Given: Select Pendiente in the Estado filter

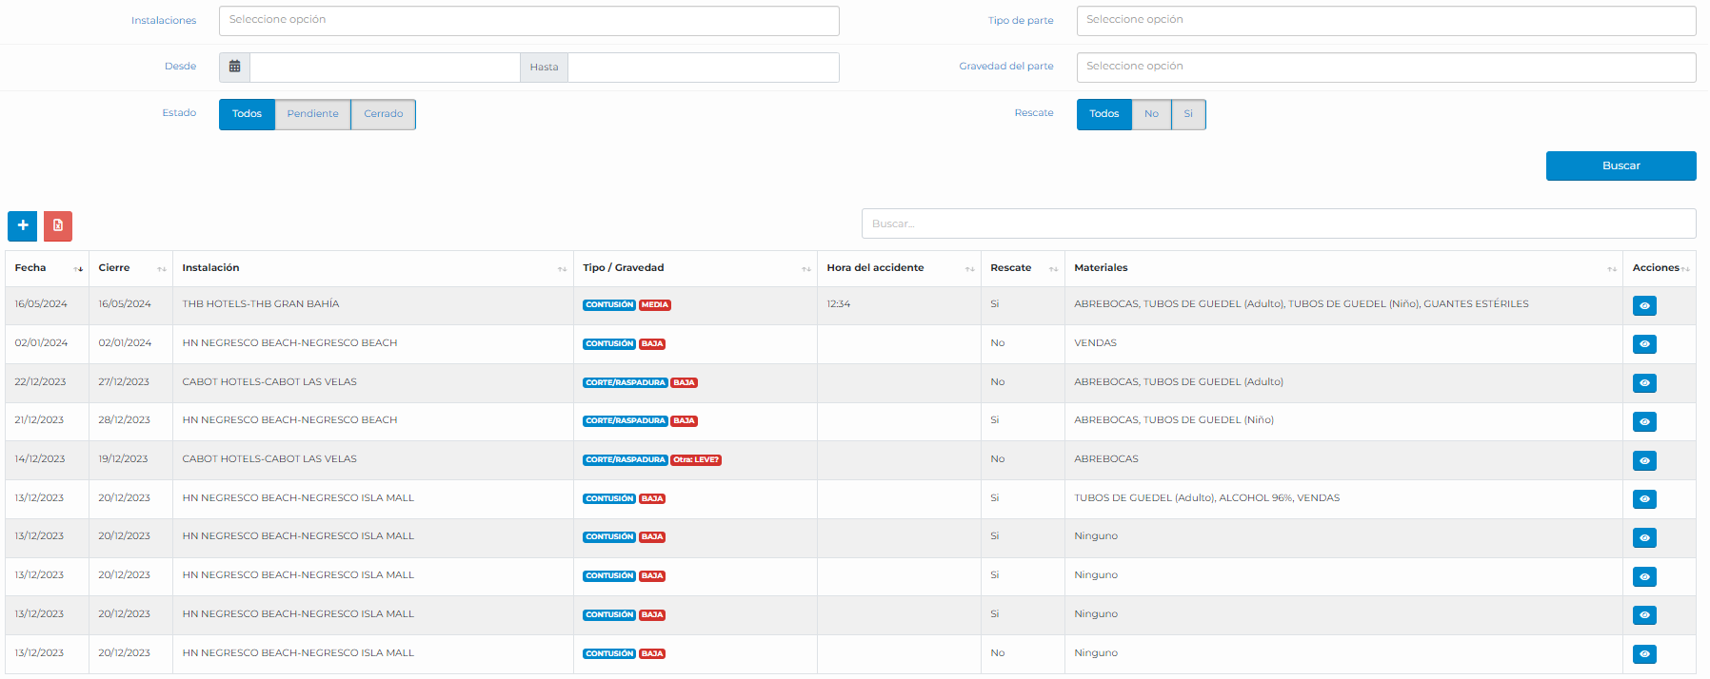Looking at the screenshot, I should pos(312,114).
